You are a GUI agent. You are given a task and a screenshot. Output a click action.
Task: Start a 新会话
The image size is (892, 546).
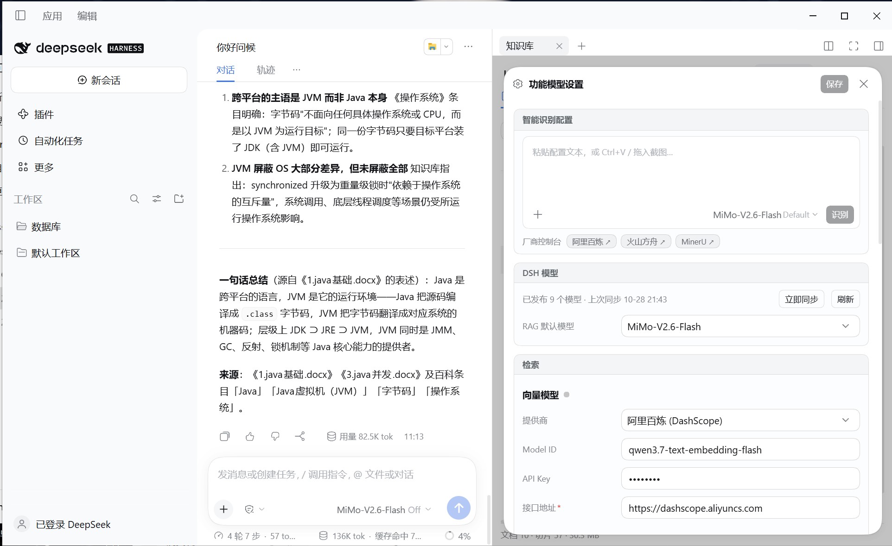99,80
